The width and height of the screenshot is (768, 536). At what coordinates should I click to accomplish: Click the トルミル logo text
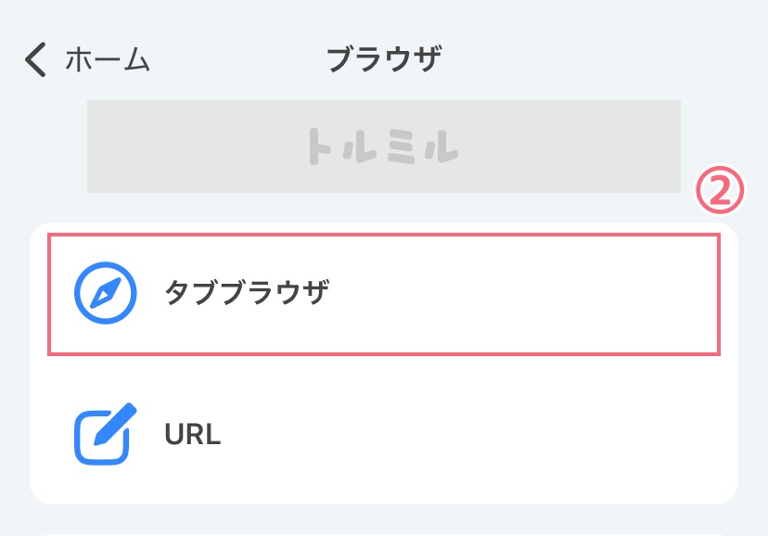click(383, 147)
